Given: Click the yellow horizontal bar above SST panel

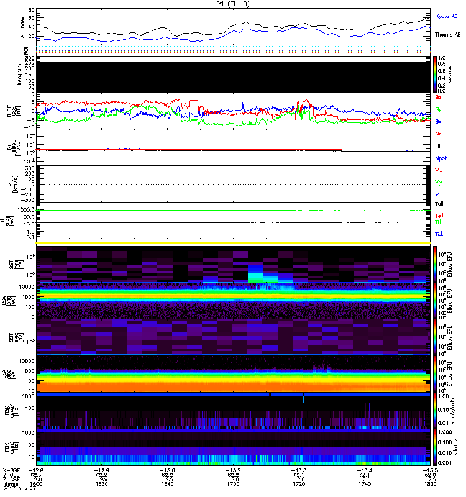Looking at the screenshot, I should tap(233, 243).
